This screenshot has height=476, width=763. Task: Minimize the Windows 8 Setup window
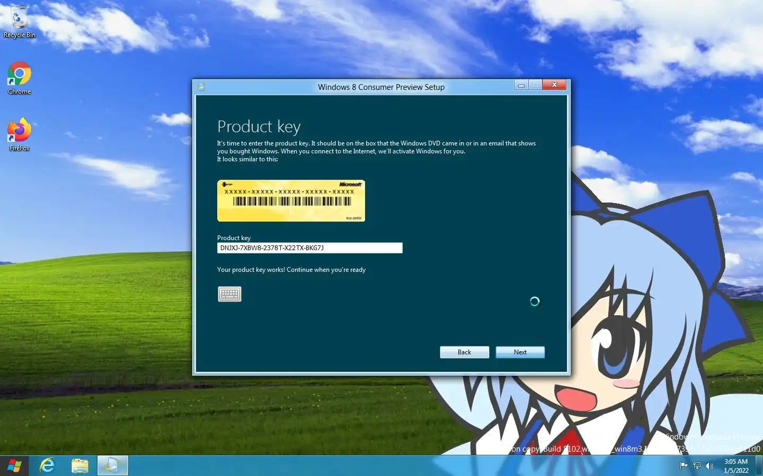click(x=521, y=85)
